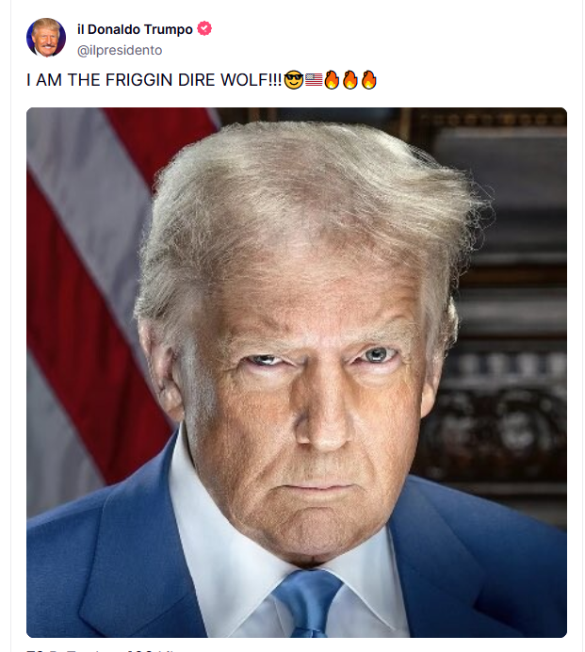585x652 pixels.
Task: Click the last fire emoji
Action: point(368,80)
